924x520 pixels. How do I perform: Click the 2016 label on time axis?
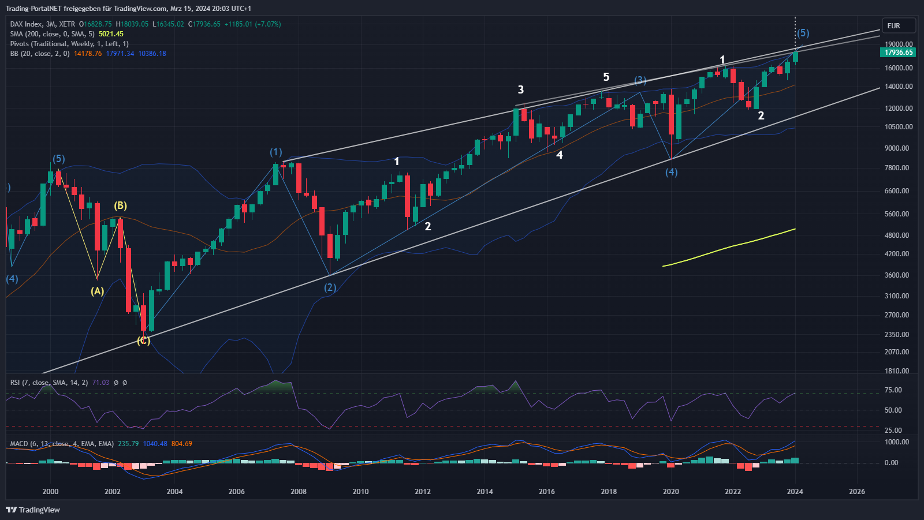click(546, 492)
